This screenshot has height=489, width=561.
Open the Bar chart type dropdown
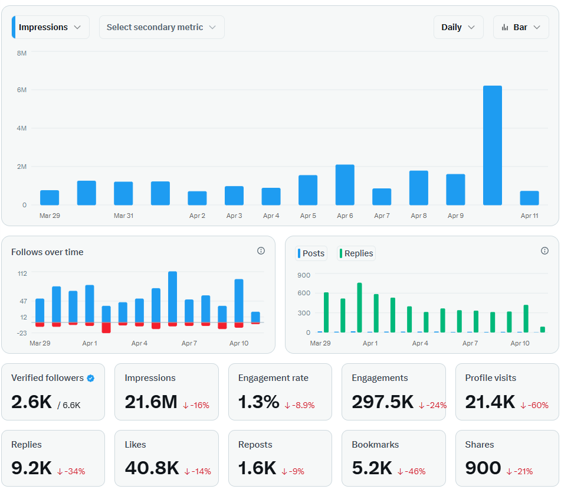coord(521,27)
